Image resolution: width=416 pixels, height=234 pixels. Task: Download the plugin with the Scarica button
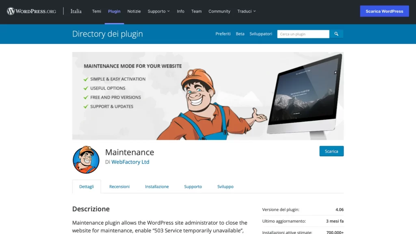click(x=331, y=151)
